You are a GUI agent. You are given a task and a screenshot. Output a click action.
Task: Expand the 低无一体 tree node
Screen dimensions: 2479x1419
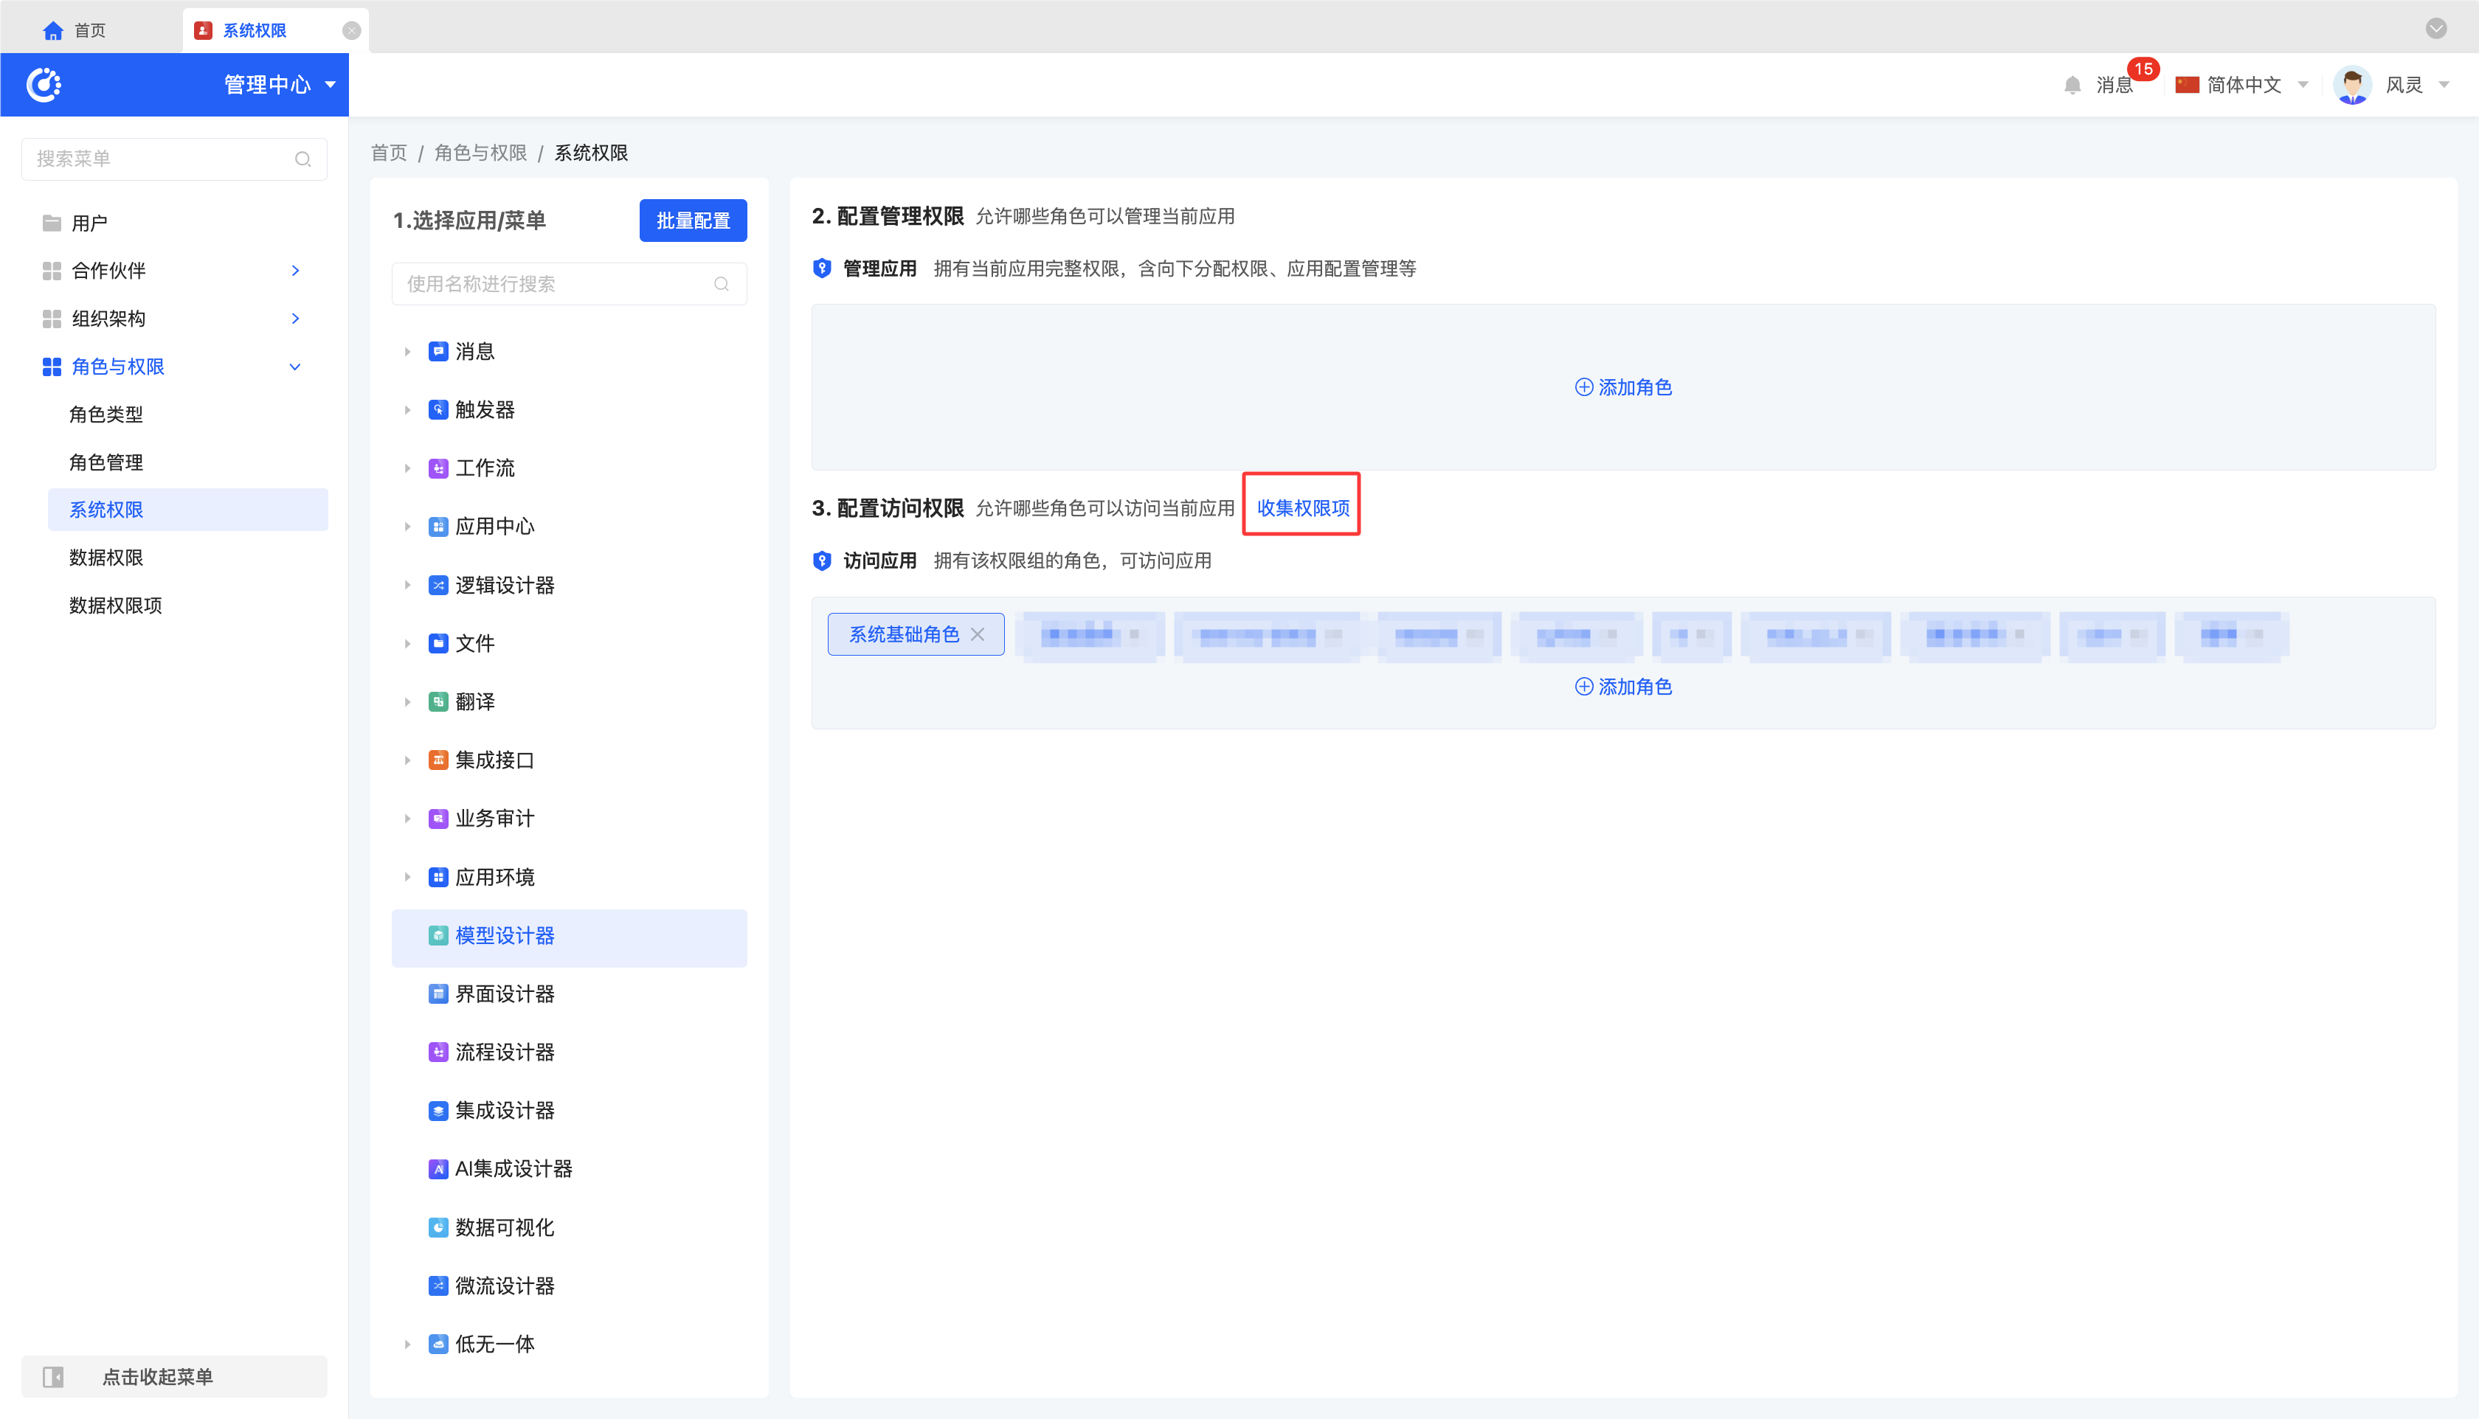coord(407,1344)
